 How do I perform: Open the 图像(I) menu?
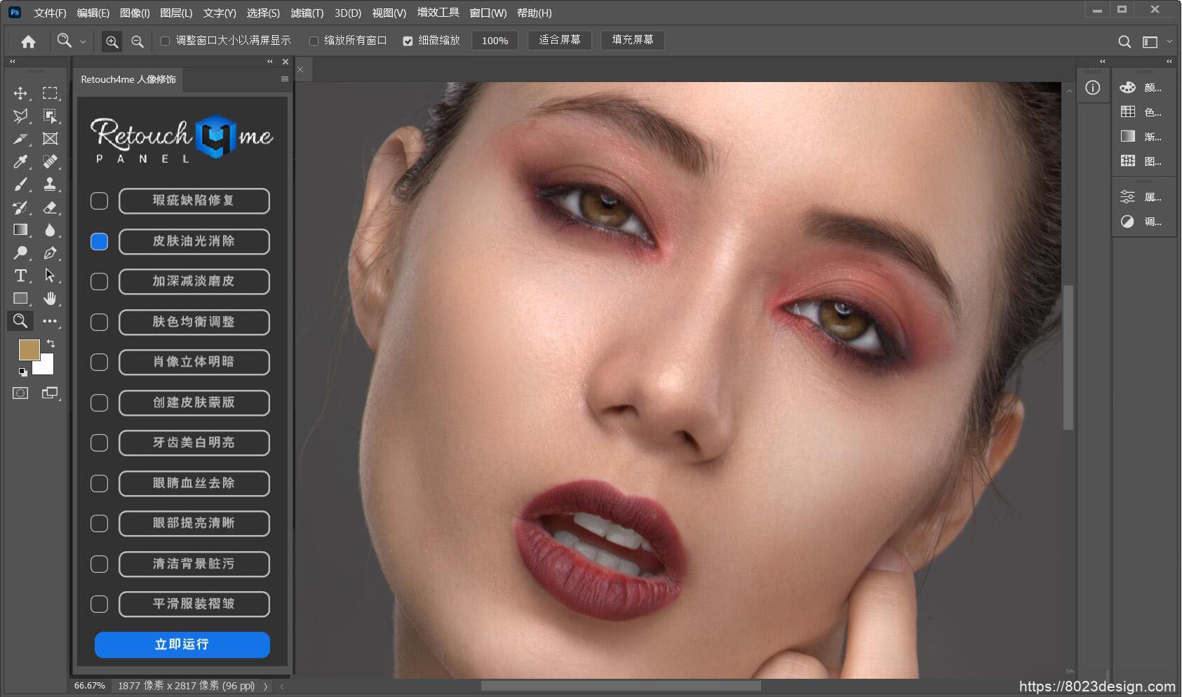[135, 13]
